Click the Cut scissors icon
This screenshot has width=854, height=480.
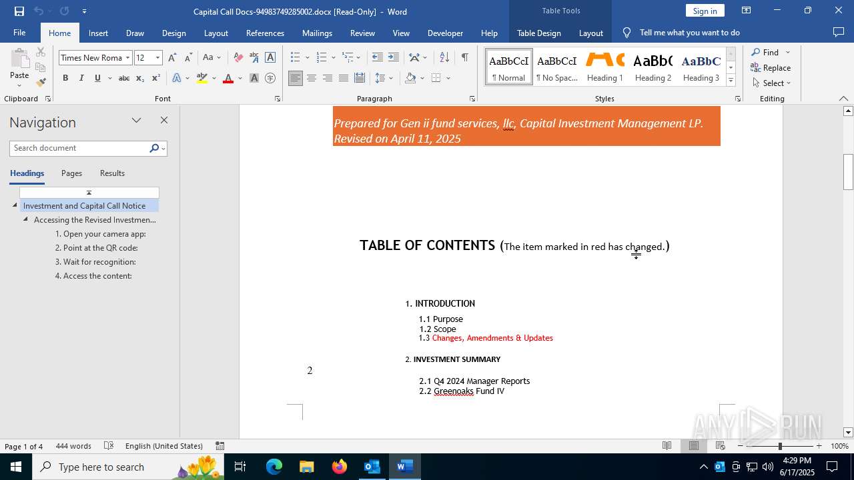(x=41, y=52)
